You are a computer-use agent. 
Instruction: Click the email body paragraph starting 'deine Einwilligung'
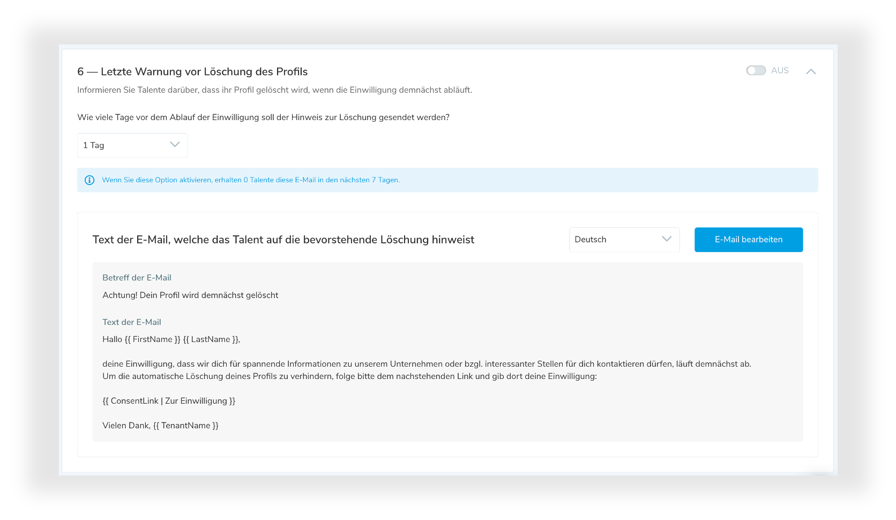(x=426, y=364)
